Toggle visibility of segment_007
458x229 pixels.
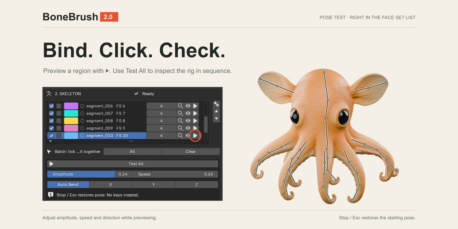pyautogui.click(x=188, y=113)
